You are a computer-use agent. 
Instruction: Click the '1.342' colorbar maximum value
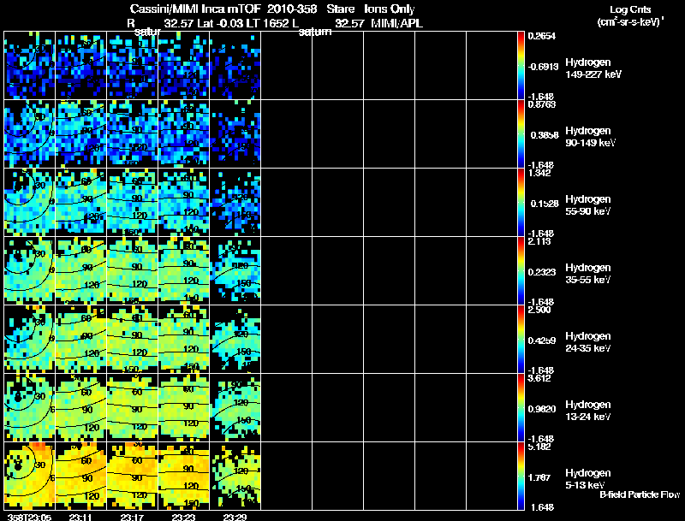pyautogui.click(x=539, y=173)
